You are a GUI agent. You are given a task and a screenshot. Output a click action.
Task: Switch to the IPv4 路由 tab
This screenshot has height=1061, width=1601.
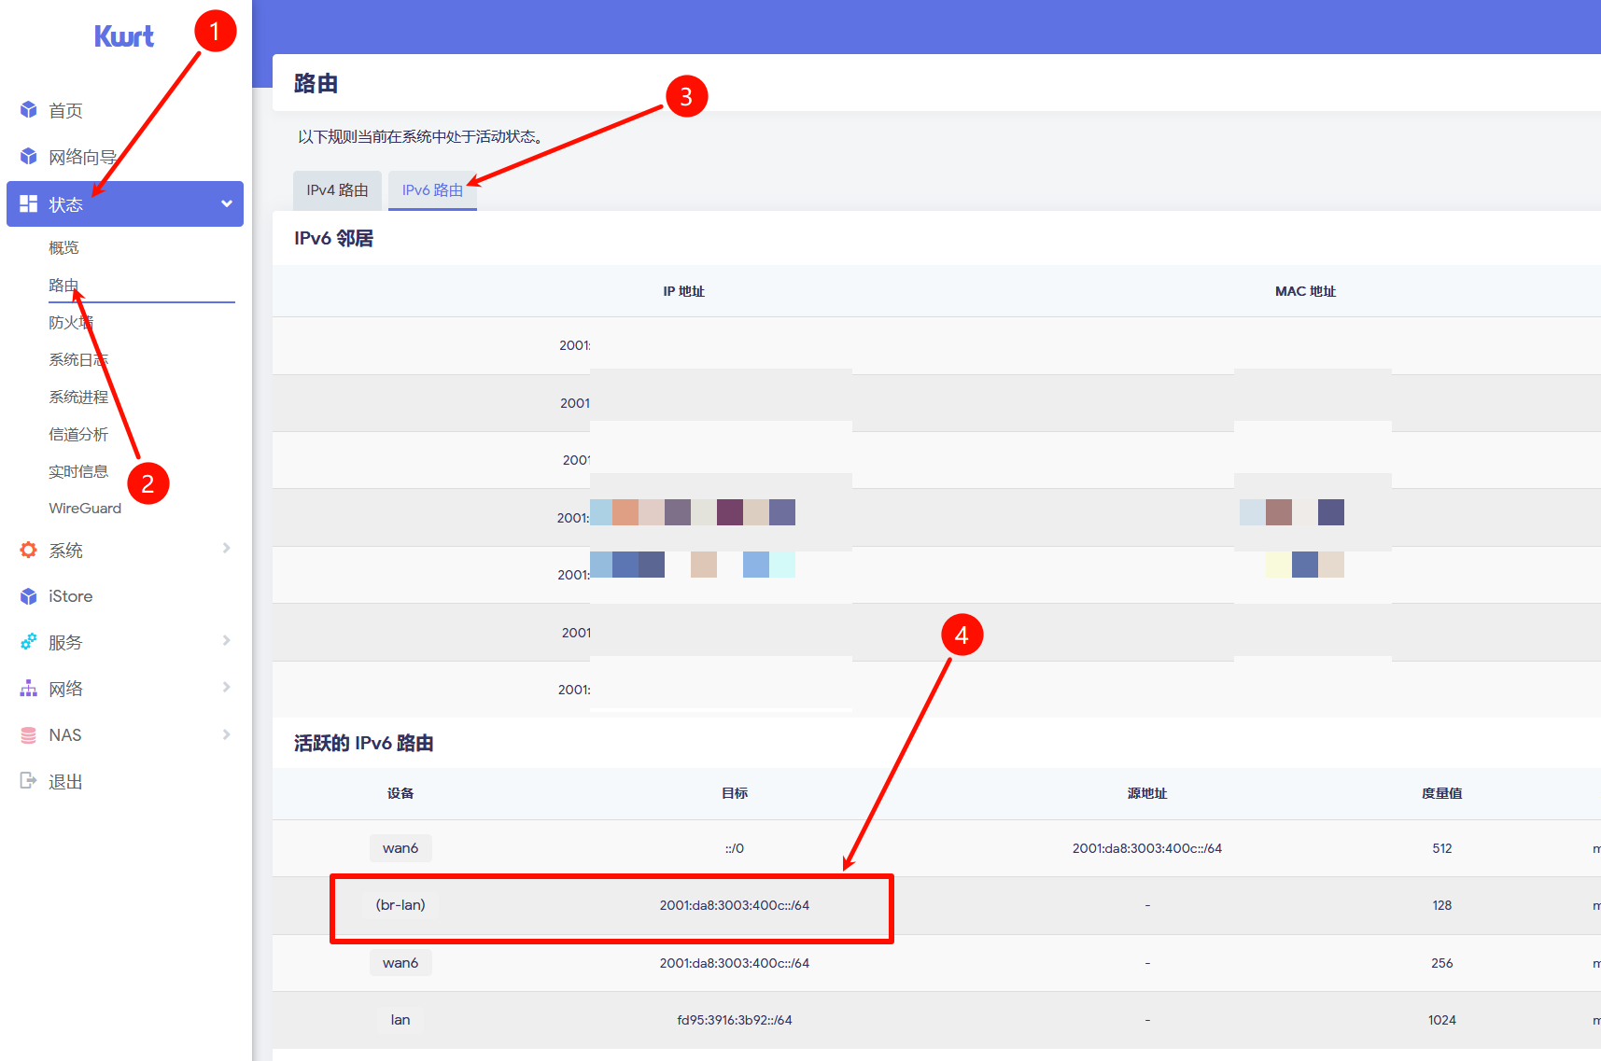tap(337, 189)
